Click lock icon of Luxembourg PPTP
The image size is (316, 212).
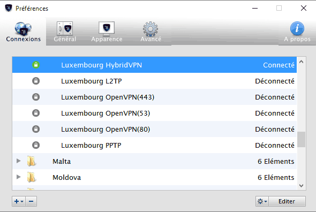[36, 145]
